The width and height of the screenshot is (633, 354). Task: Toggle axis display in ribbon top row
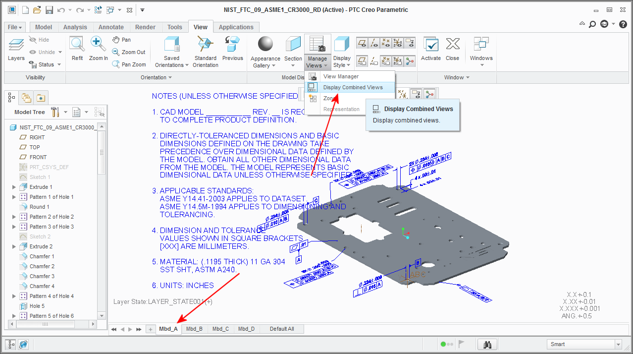pos(374,43)
